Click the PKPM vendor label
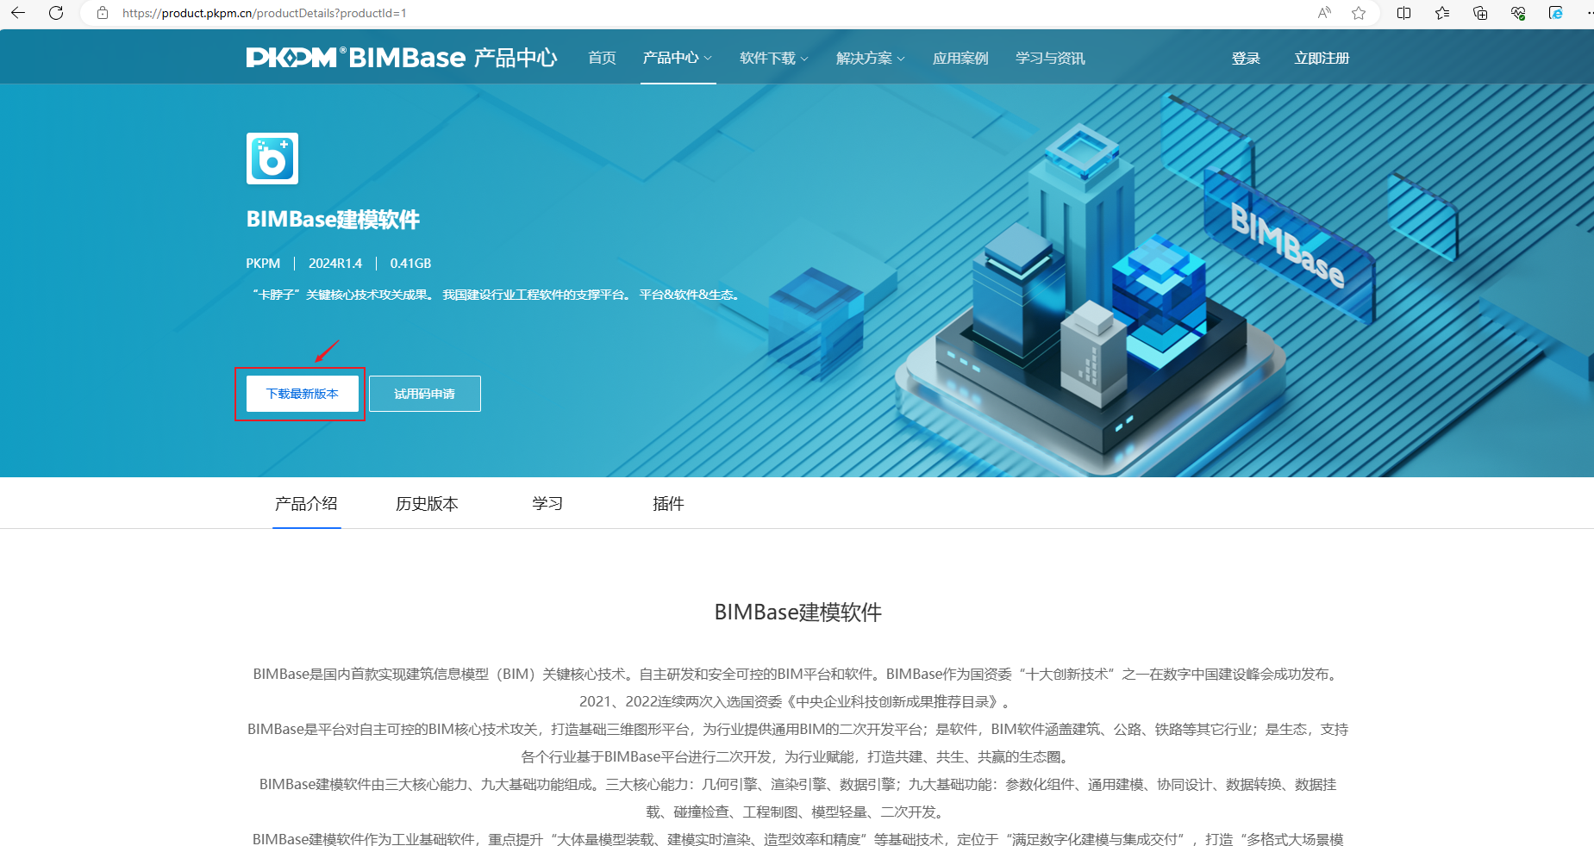This screenshot has width=1594, height=846. click(x=263, y=264)
